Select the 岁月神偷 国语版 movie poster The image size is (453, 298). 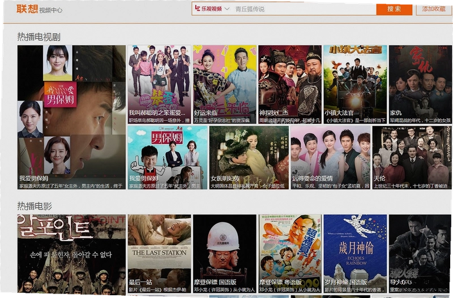point(355,254)
